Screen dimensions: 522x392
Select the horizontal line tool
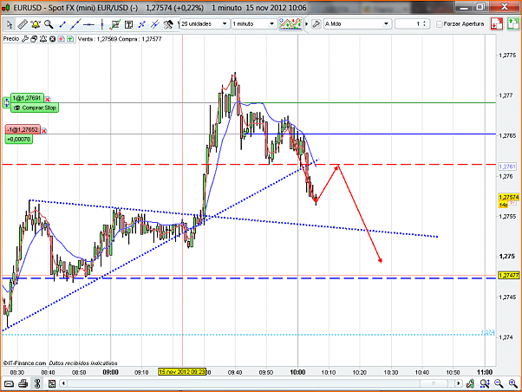[x=88, y=24]
